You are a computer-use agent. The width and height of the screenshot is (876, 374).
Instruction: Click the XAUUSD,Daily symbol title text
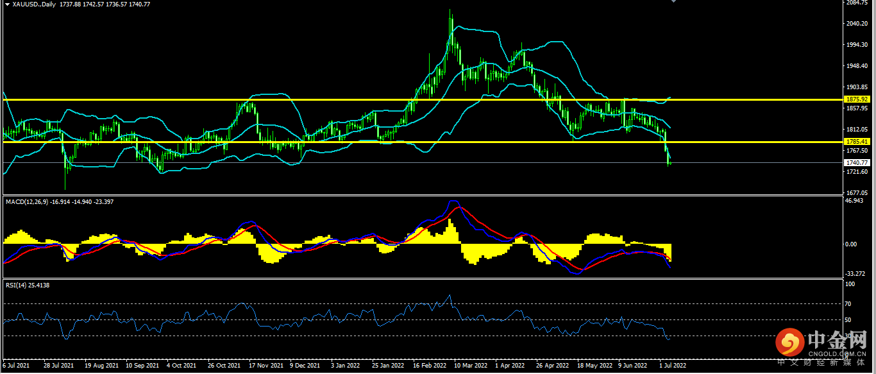33,4
